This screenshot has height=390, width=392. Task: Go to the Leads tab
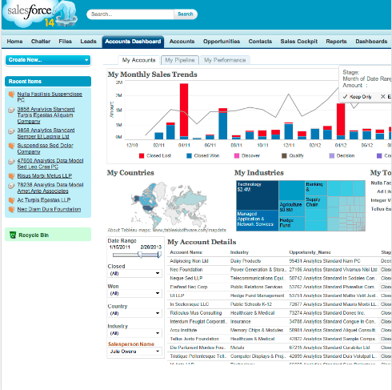[x=88, y=42]
